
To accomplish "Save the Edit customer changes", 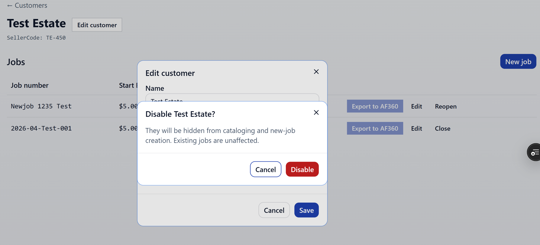I will coord(306,210).
